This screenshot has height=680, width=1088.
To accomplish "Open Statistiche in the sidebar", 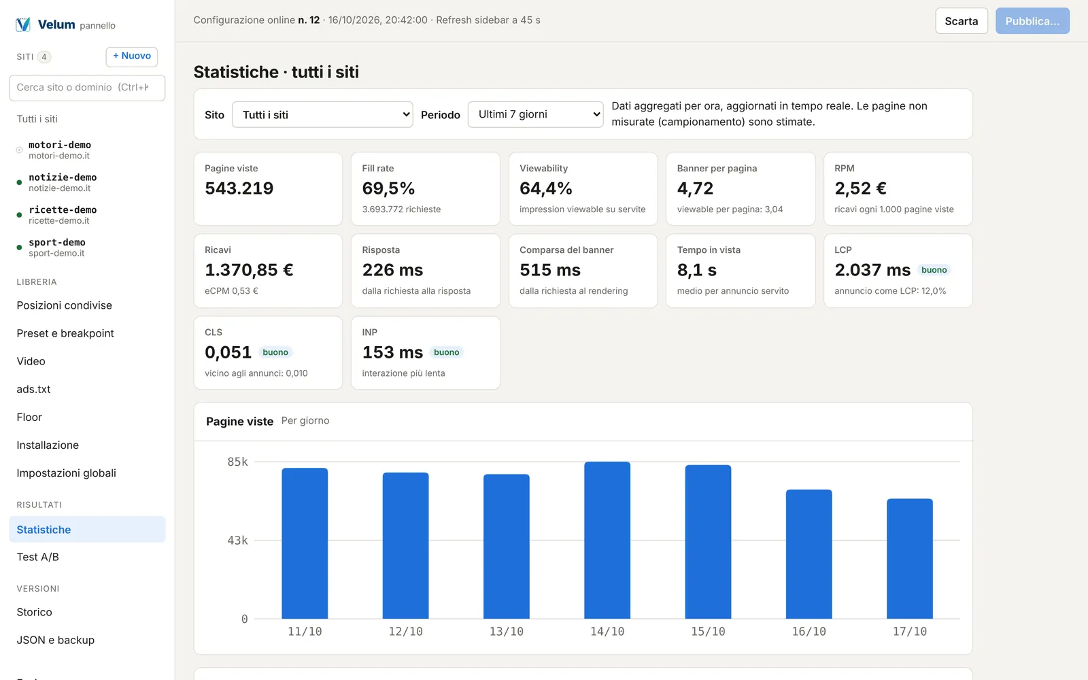I will tap(87, 530).
